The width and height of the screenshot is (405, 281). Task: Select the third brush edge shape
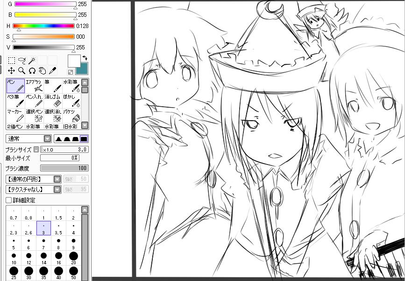[x=75, y=139]
